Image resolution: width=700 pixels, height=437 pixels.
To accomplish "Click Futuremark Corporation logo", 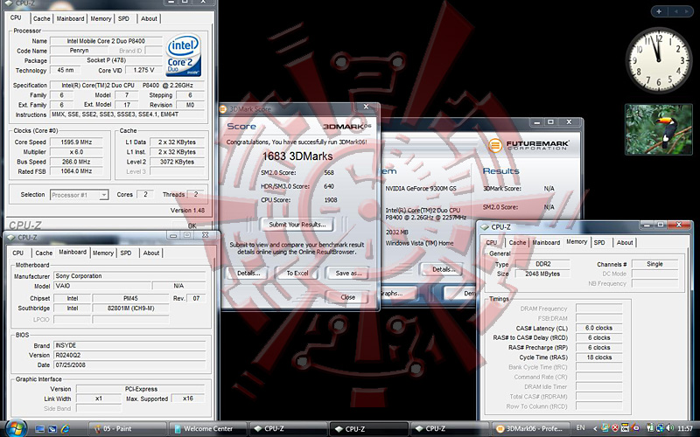I will [x=528, y=145].
